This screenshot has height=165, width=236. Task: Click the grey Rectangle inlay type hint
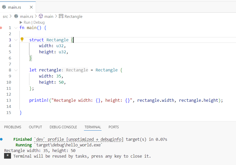77,70
